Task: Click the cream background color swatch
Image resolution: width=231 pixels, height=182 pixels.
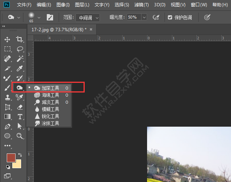Action: 19,165
